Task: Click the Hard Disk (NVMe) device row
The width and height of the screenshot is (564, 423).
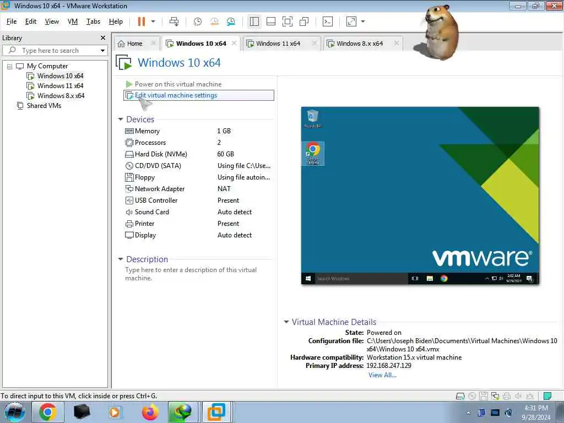Action: [x=198, y=154]
